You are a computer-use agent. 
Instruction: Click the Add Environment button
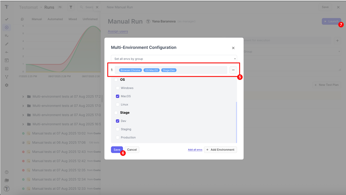tap(220, 149)
